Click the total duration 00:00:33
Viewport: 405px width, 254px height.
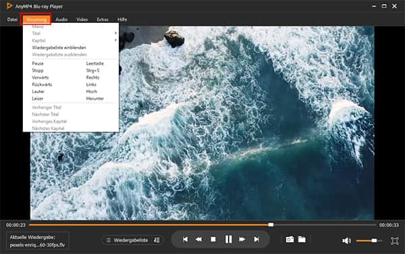pos(389,225)
